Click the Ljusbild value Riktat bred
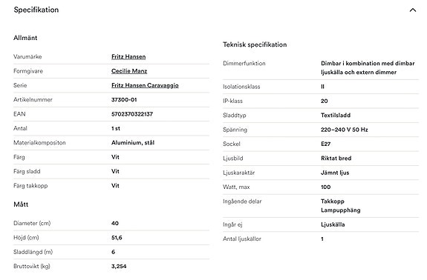The height and width of the screenshot is (280, 427). click(336, 159)
